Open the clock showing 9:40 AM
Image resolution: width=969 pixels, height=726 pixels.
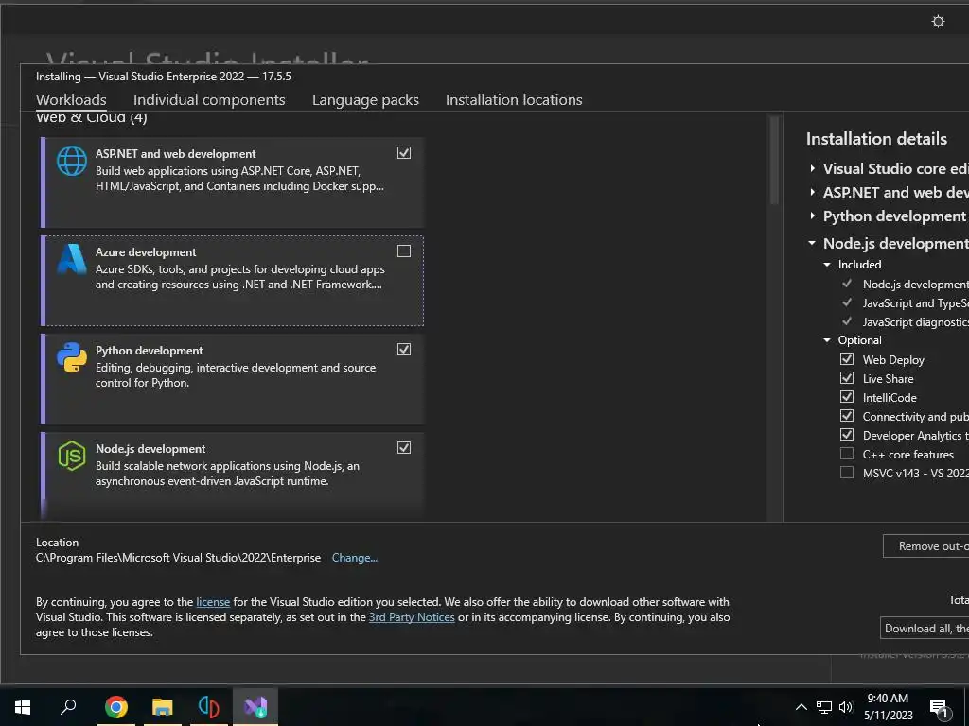888,707
